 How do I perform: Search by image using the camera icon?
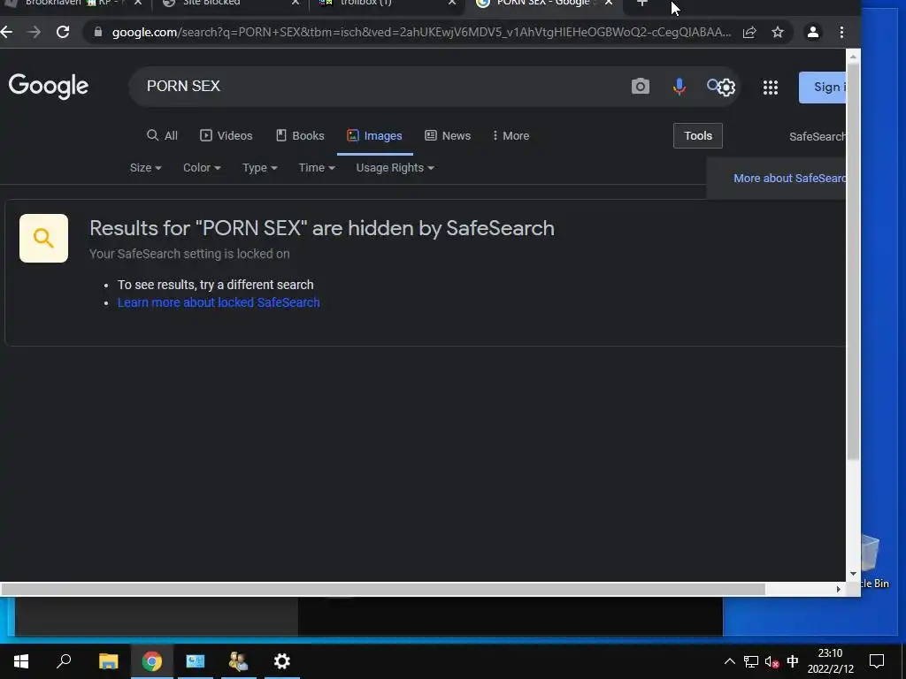pos(641,87)
